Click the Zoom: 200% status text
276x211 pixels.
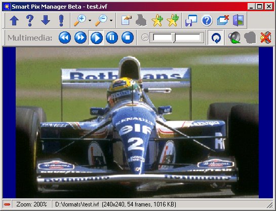[32, 204]
